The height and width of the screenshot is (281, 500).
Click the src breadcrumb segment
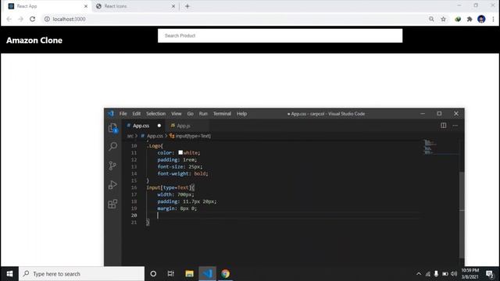click(130, 136)
